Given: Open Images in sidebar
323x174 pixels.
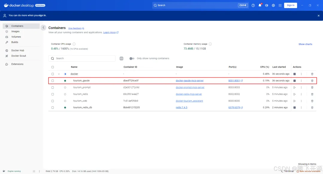Looking at the screenshot, I should coord(21,31).
